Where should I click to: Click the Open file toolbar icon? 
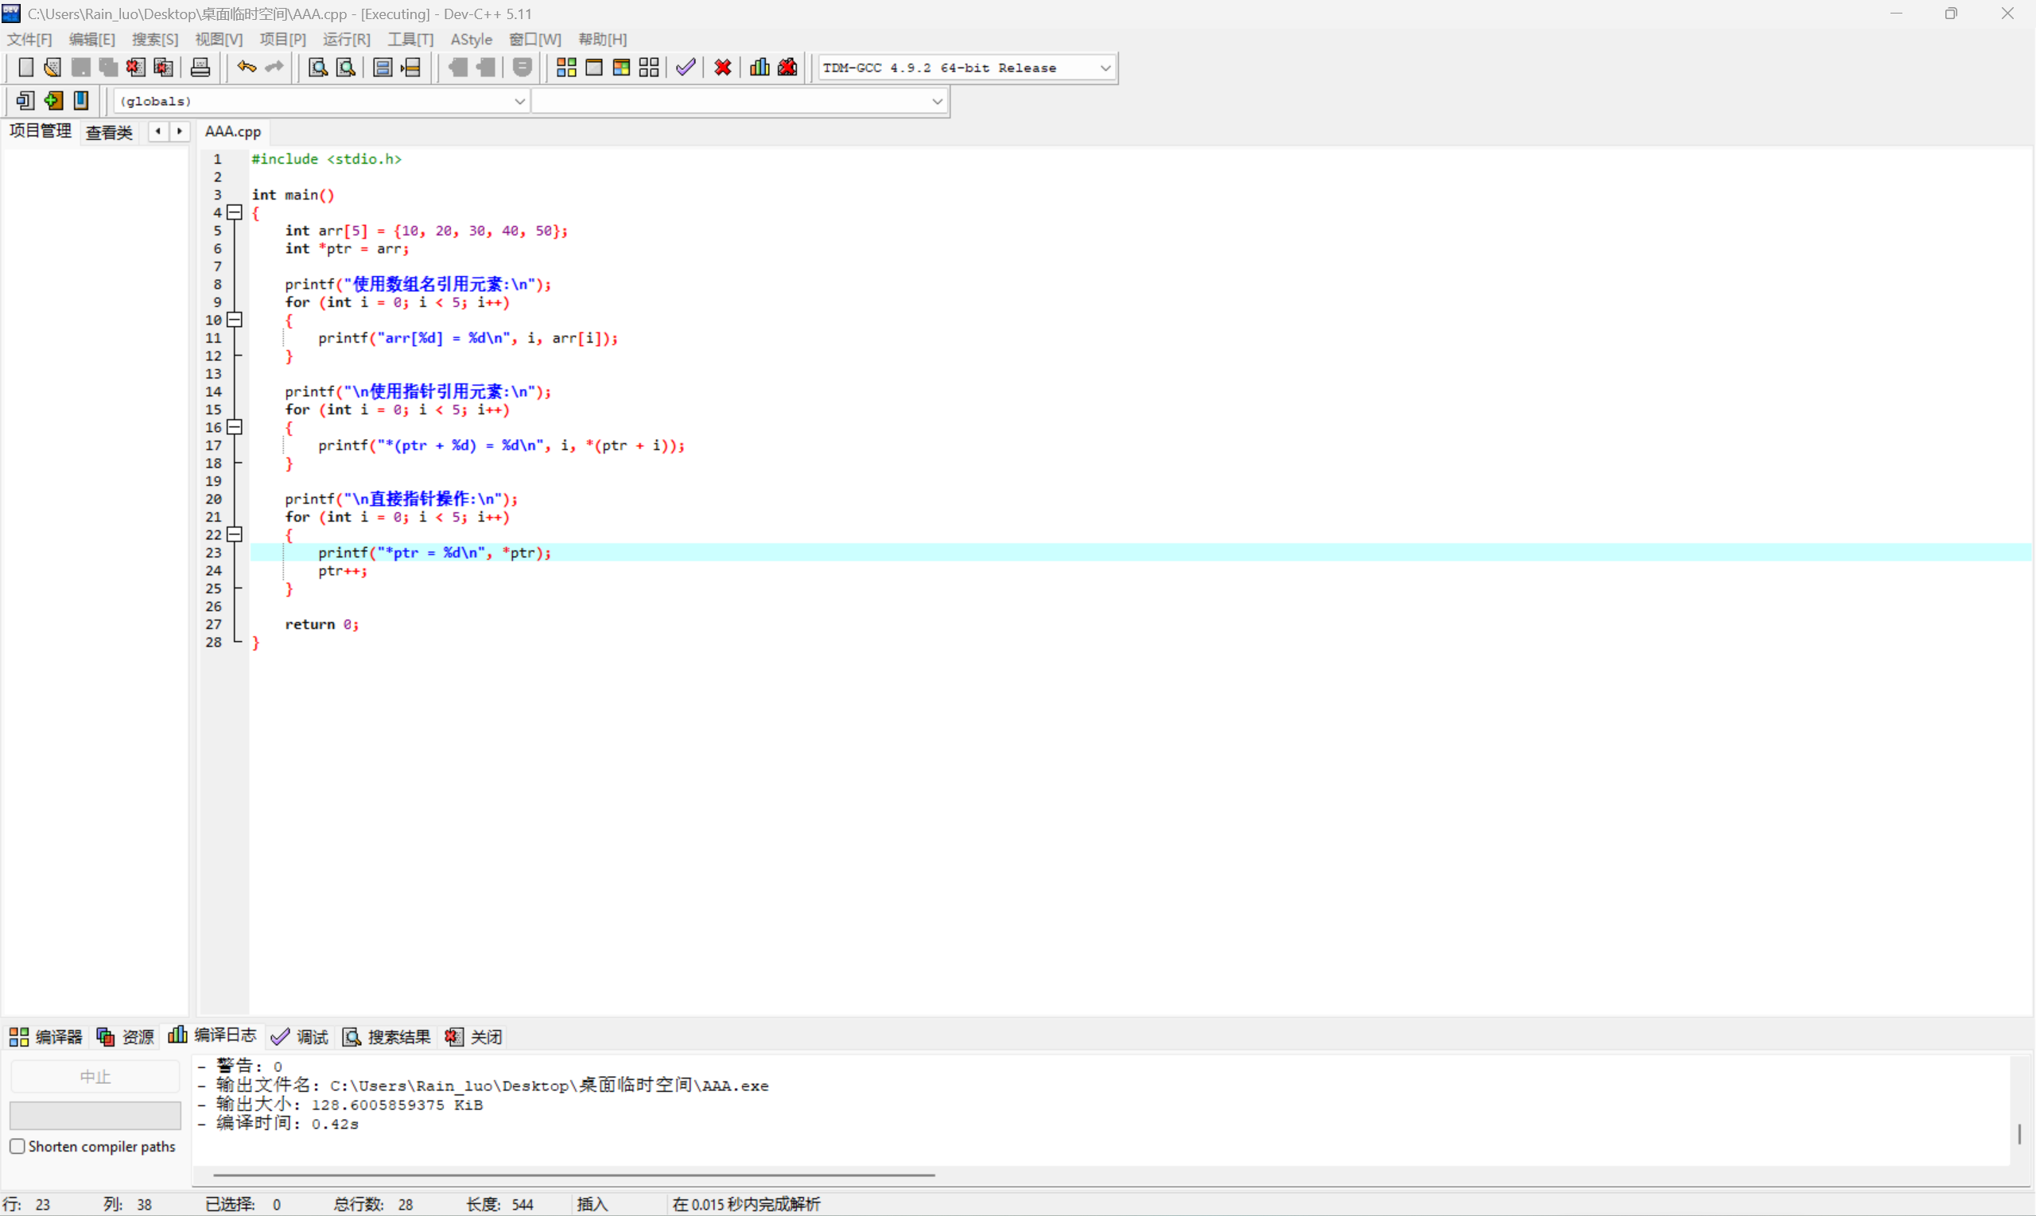point(52,67)
